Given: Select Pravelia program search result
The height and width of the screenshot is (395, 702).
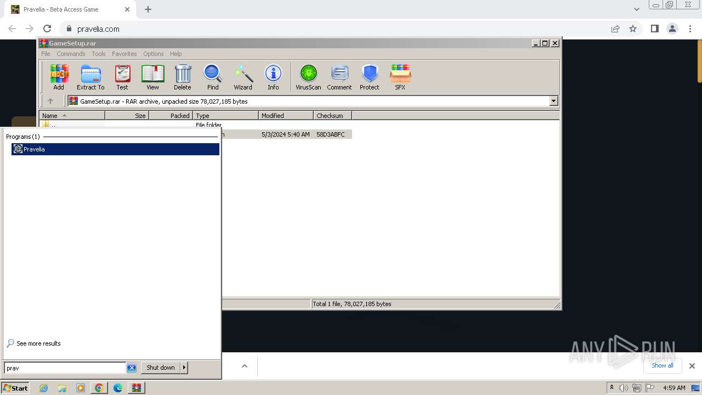Looking at the screenshot, I should (x=115, y=149).
